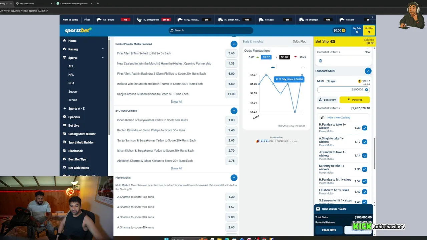The height and width of the screenshot is (240, 427).
Task: Click the multi stake input field
Action: [343, 90]
